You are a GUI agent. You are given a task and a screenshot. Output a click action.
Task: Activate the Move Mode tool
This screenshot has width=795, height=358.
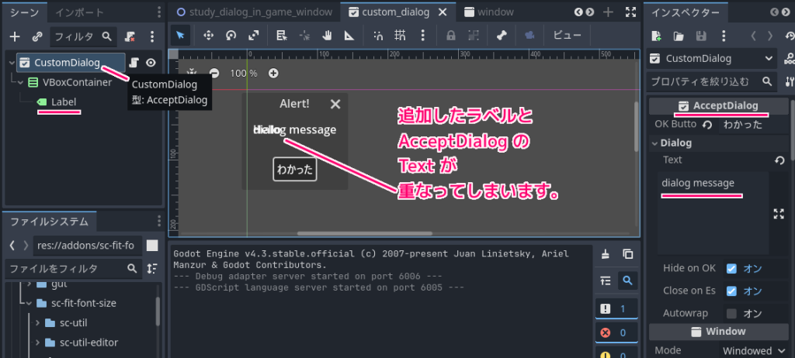pyautogui.click(x=208, y=35)
